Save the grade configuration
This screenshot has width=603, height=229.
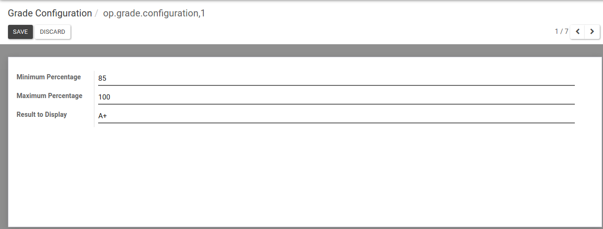(20, 32)
